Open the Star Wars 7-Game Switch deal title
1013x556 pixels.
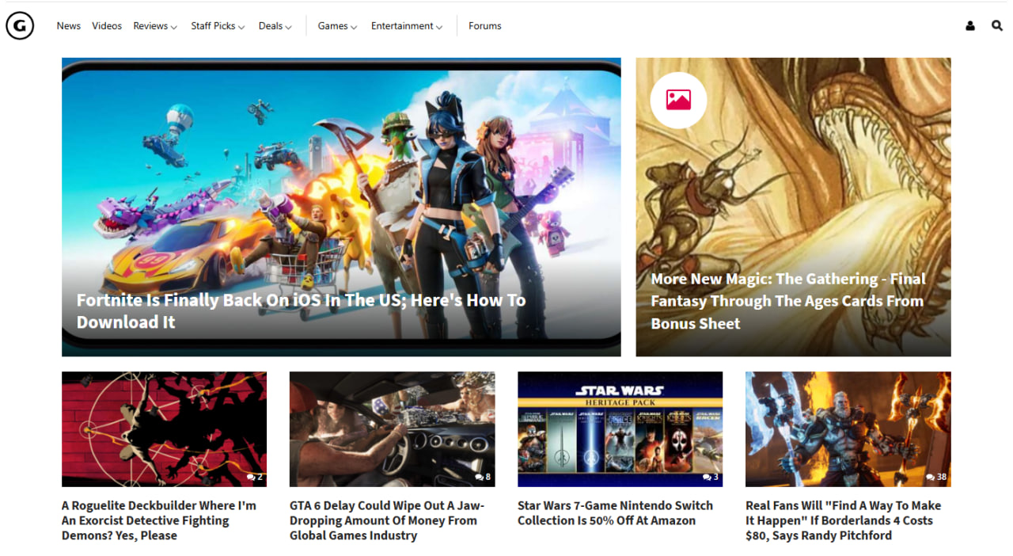tap(616, 513)
